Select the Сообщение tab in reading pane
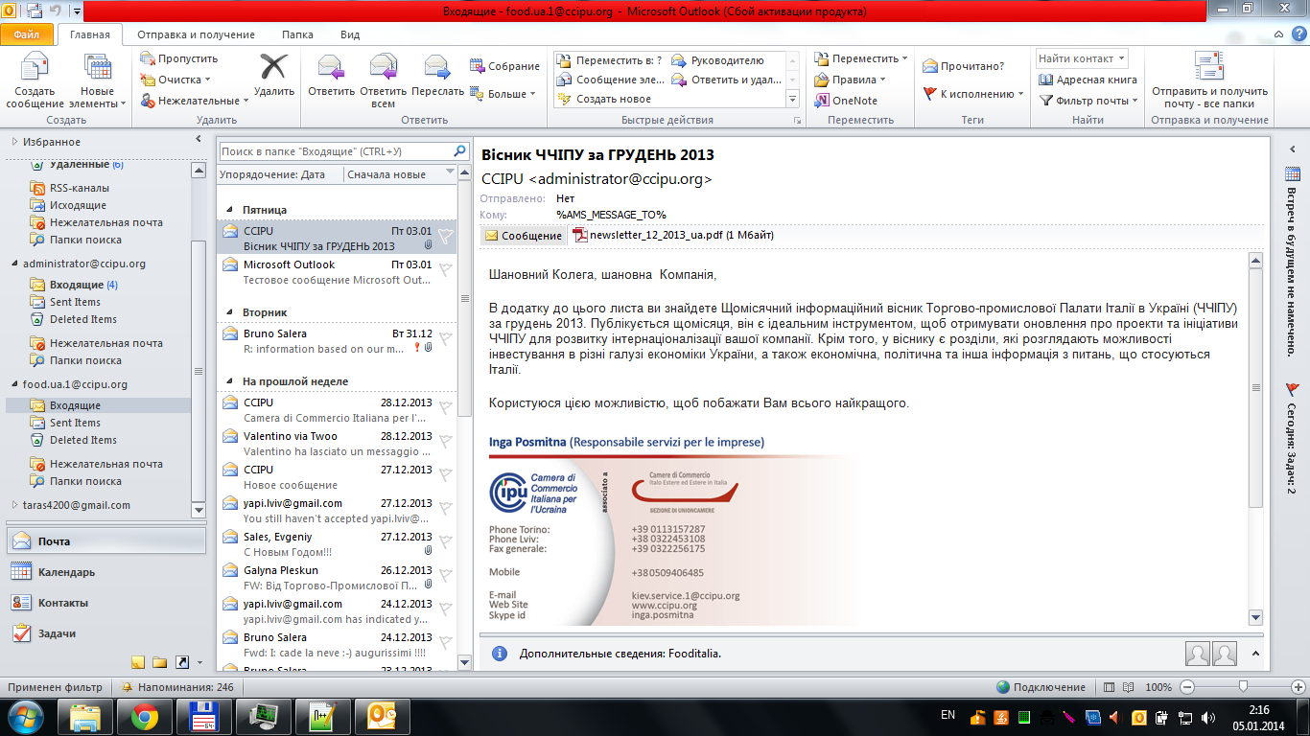Viewport: 1310px width, 736px height. tap(523, 236)
